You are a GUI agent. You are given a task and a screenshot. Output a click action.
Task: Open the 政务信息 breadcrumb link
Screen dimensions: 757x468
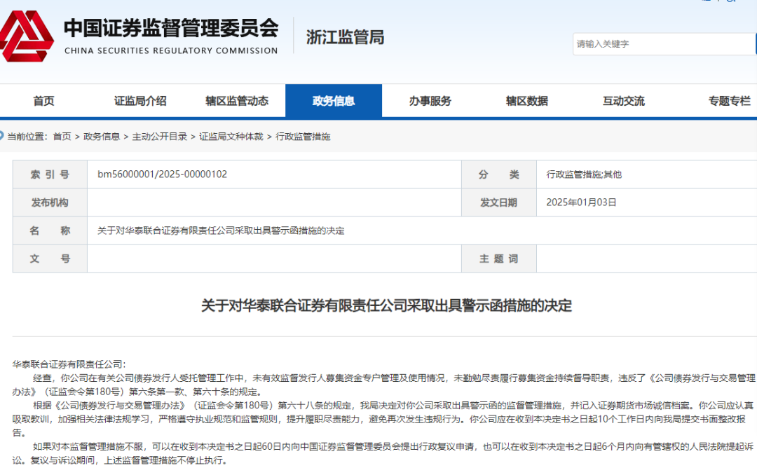coord(102,137)
